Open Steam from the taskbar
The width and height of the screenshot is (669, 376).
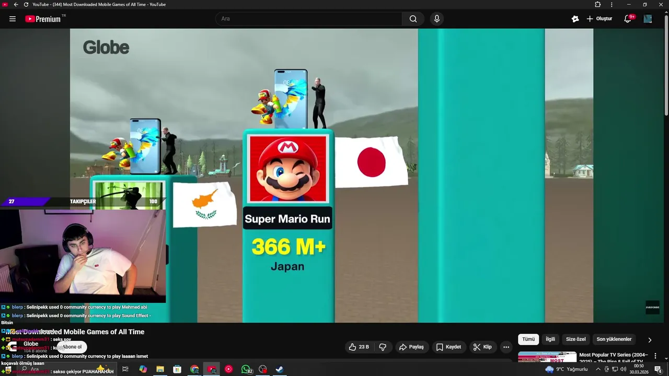pos(280,369)
